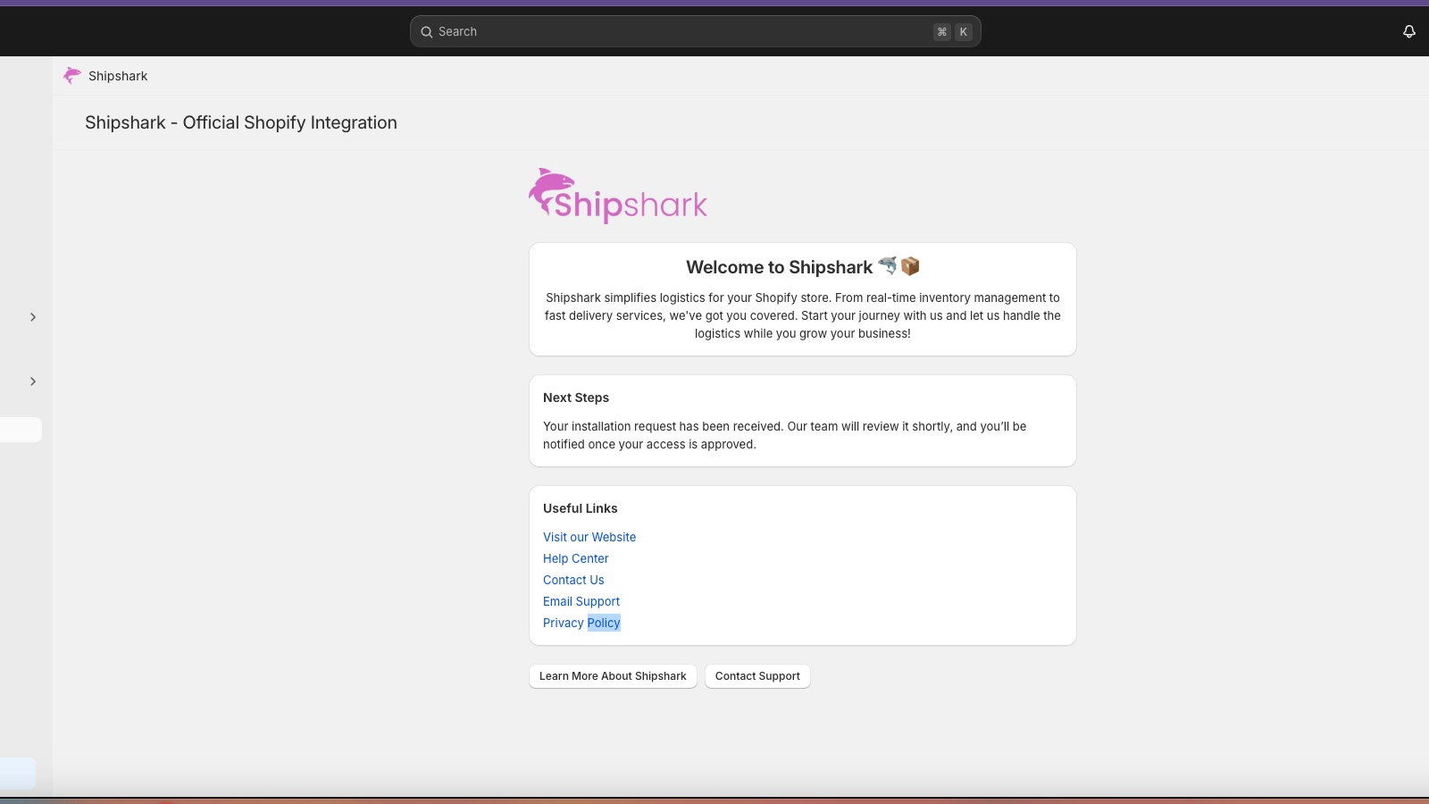Click the Welcome to Shipshark heading

coord(802,267)
